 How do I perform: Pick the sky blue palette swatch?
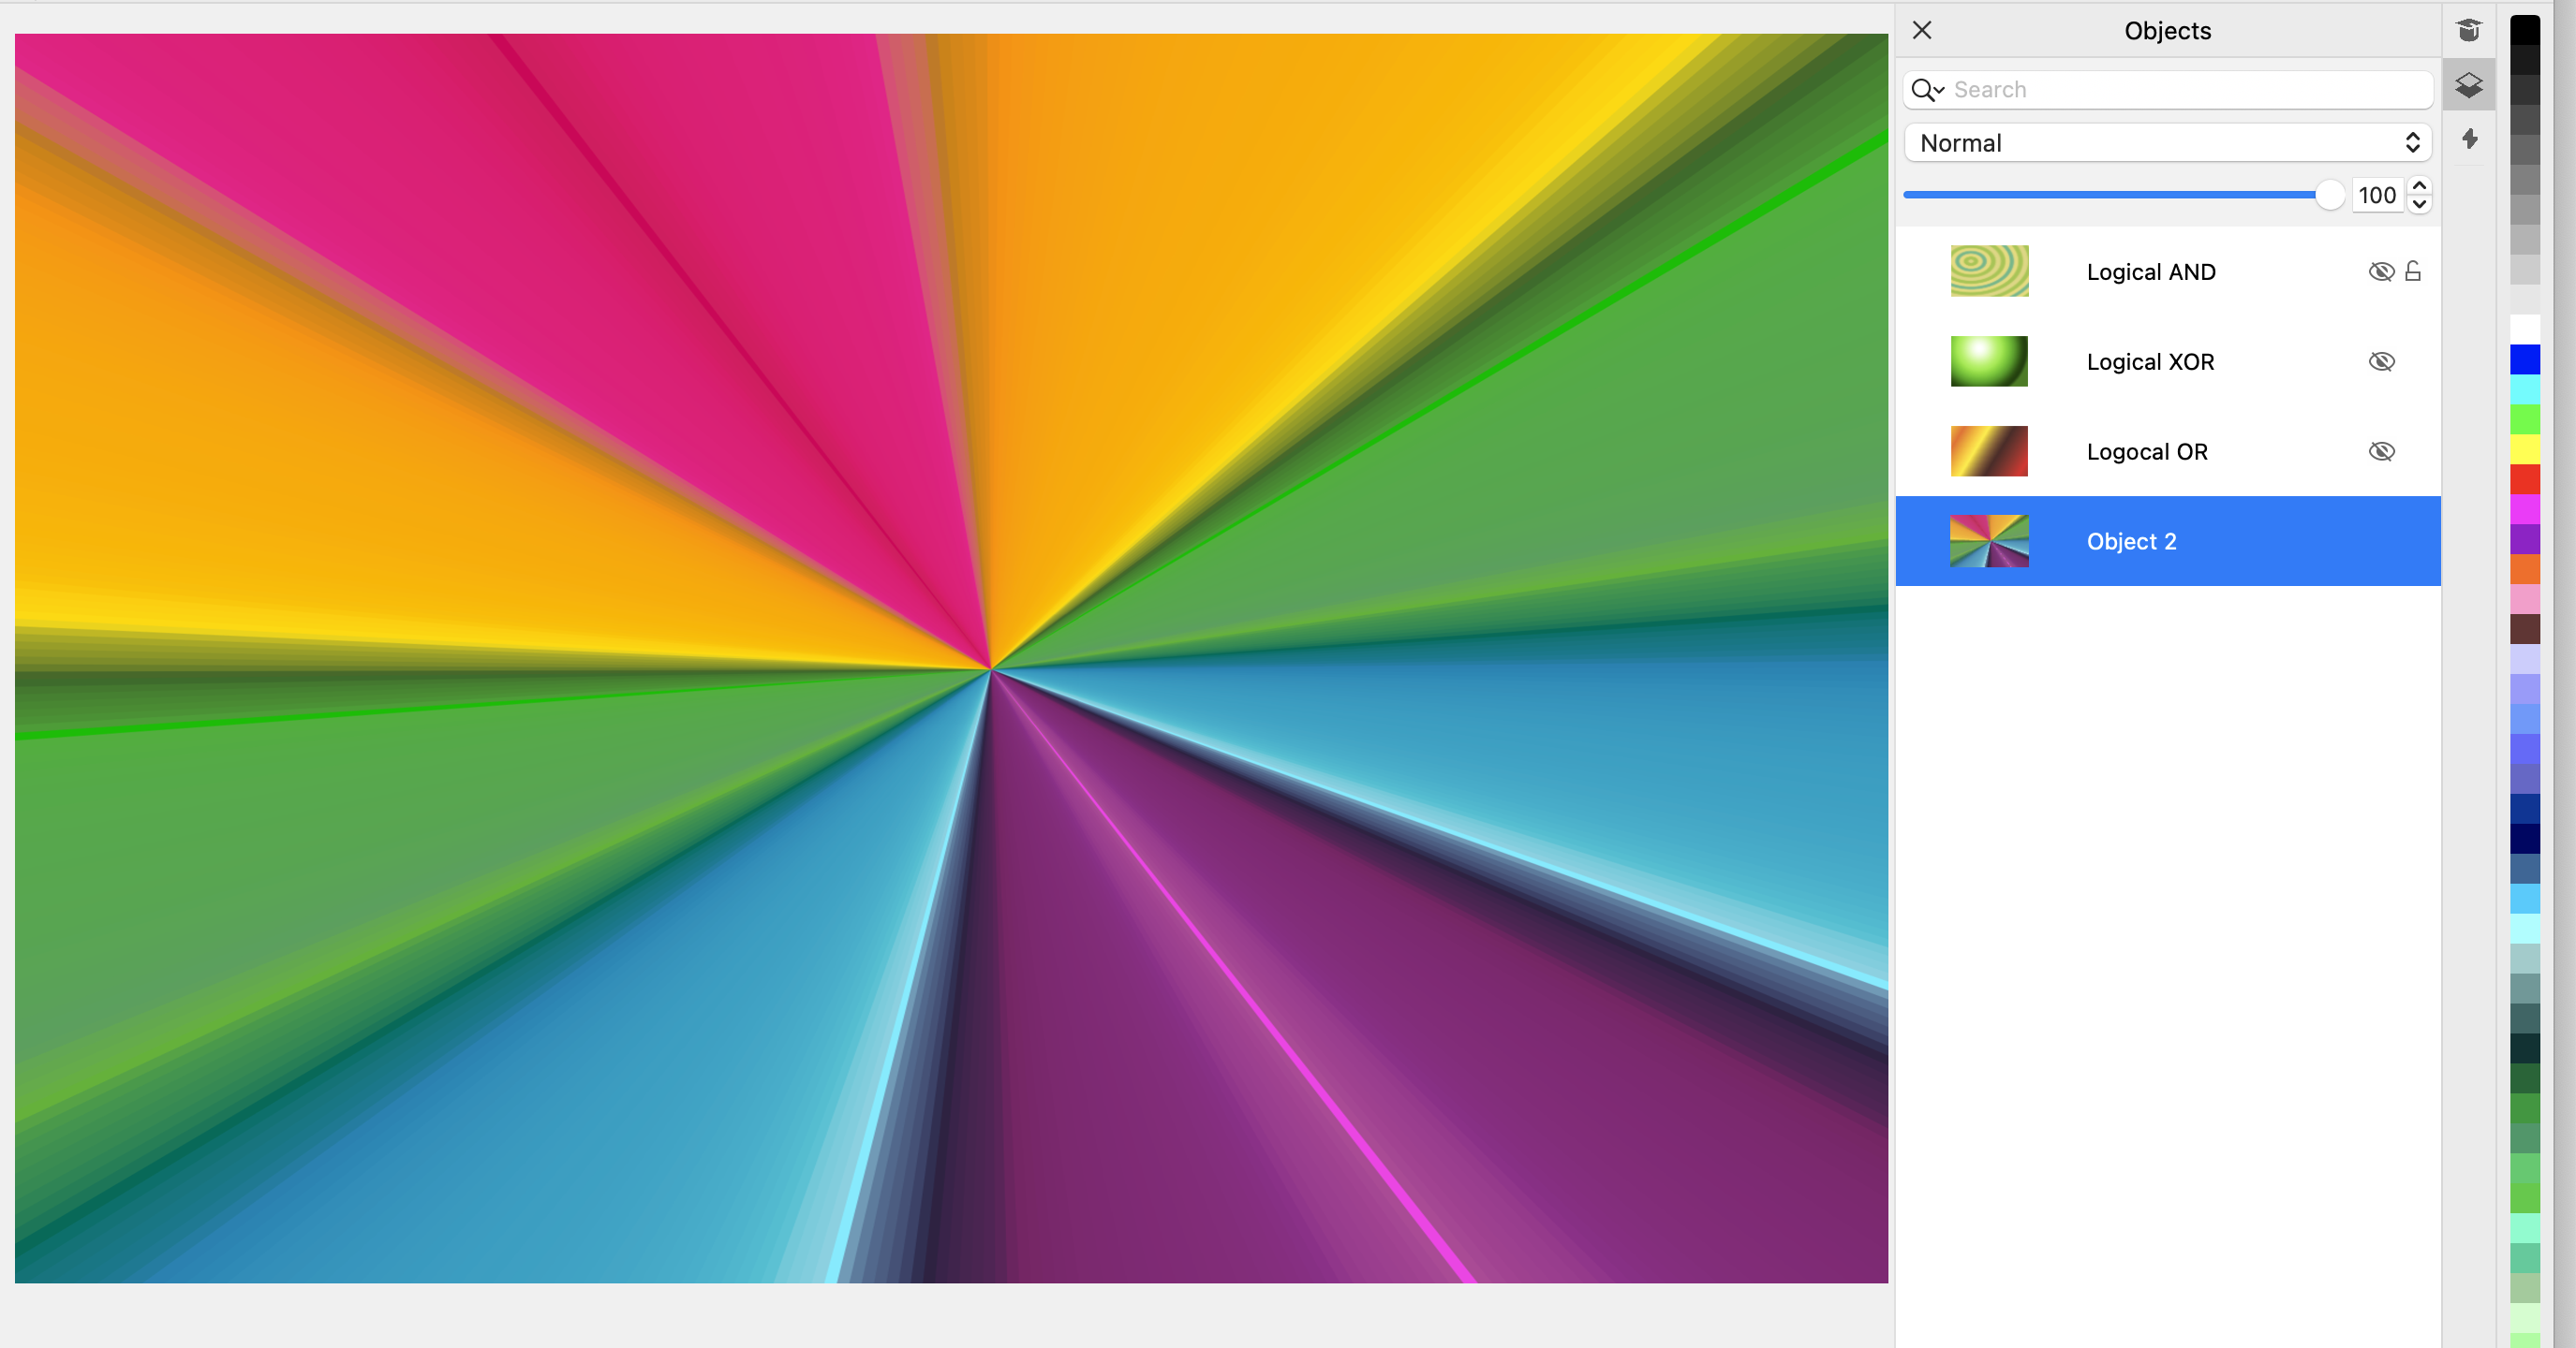tap(2524, 900)
